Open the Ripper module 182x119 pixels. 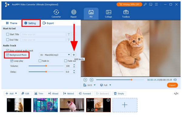coord(74,14)
